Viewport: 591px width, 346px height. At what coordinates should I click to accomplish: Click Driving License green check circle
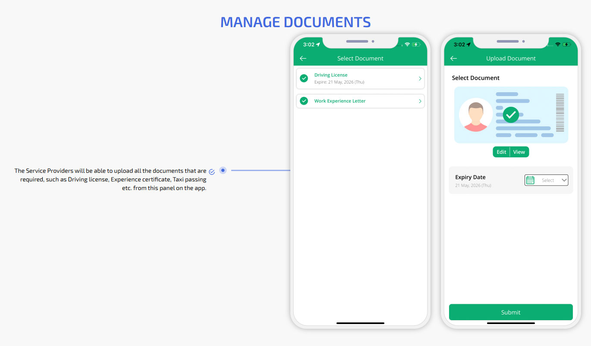(304, 78)
